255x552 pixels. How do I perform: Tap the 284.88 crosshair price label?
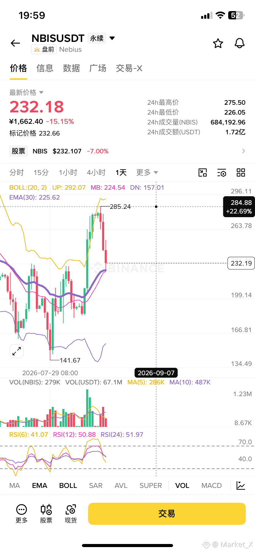(x=239, y=207)
